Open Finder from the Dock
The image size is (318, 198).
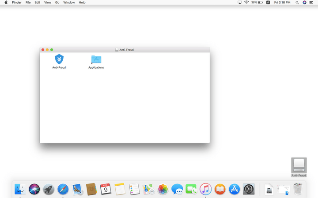[x=20, y=189]
